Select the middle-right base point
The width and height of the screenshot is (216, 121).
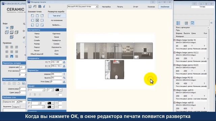click(42, 20)
